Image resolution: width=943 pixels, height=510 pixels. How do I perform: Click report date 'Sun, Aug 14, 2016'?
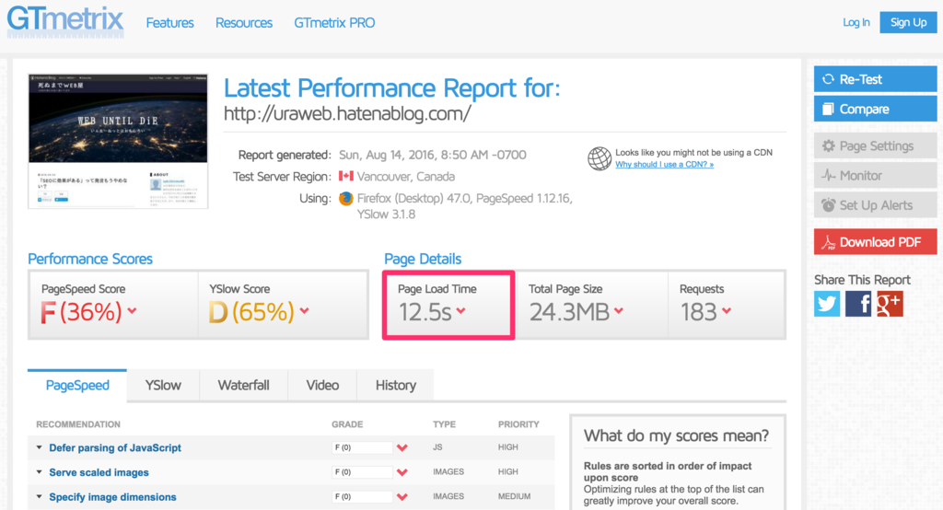point(386,155)
